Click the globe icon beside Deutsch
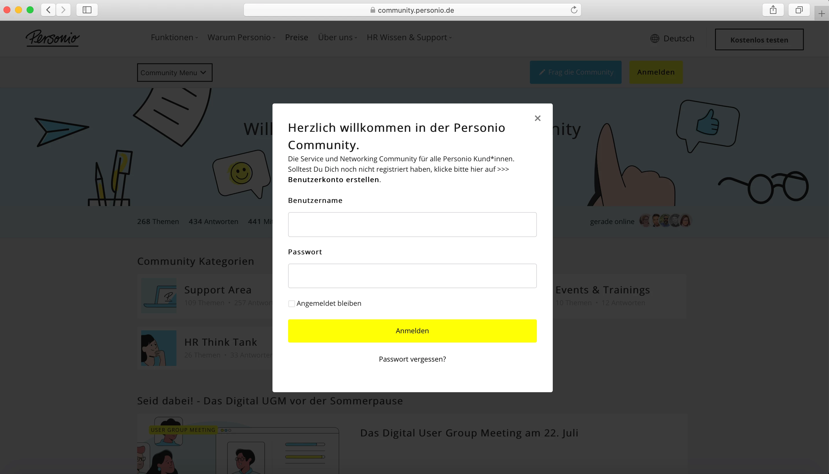 point(655,38)
